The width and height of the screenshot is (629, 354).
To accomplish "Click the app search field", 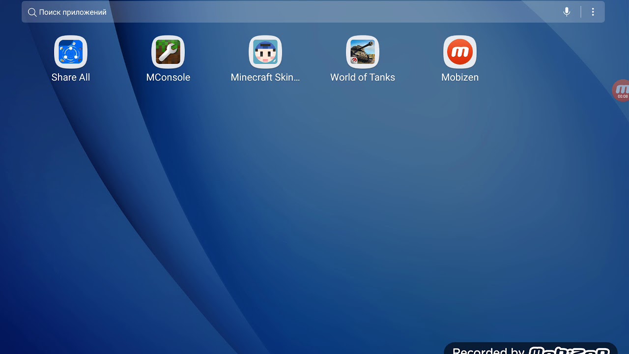I will pos(313,12).
